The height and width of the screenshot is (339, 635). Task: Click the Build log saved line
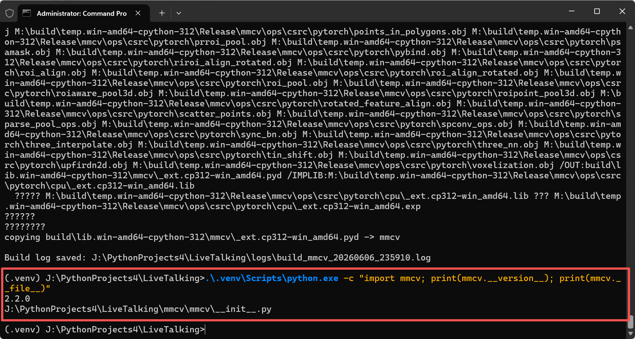click(x=217, y=258)
